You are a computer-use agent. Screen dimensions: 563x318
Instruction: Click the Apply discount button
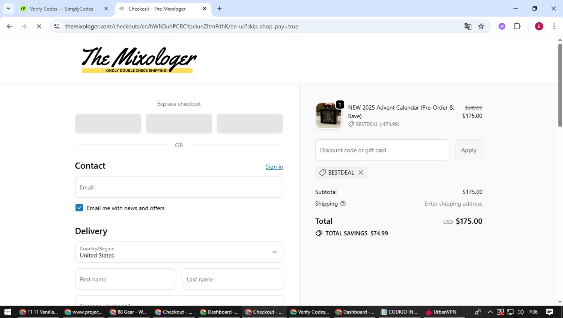(x=469, y=150)
